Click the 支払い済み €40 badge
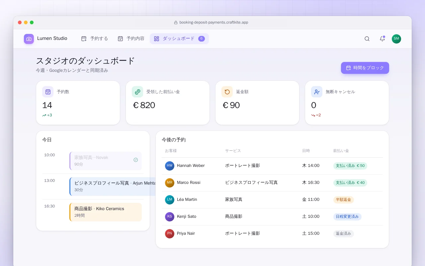The image size is (425, 266). point(350,183)
